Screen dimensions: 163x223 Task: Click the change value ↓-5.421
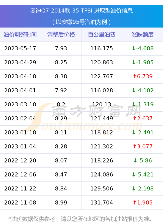[143, 174]
